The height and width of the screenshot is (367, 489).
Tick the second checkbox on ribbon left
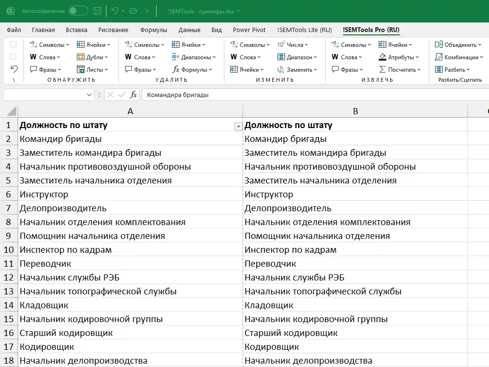(x=13, y=57)
